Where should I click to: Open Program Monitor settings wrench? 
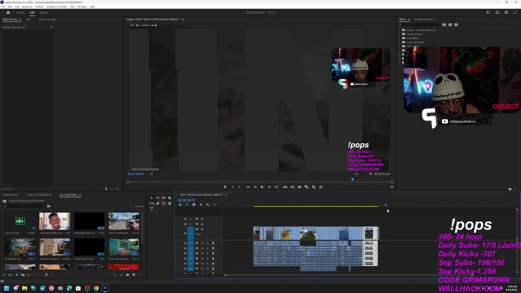370,174
